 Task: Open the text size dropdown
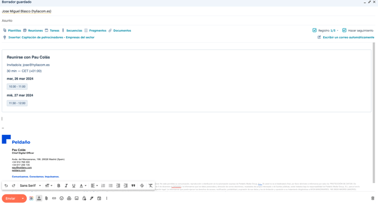(x=48, y=185)
